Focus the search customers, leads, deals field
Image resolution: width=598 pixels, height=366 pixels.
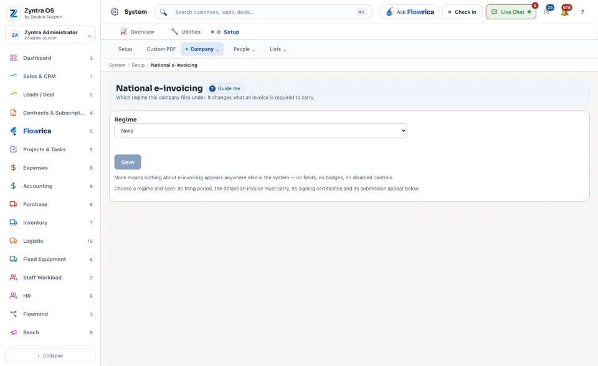point(263,12)
